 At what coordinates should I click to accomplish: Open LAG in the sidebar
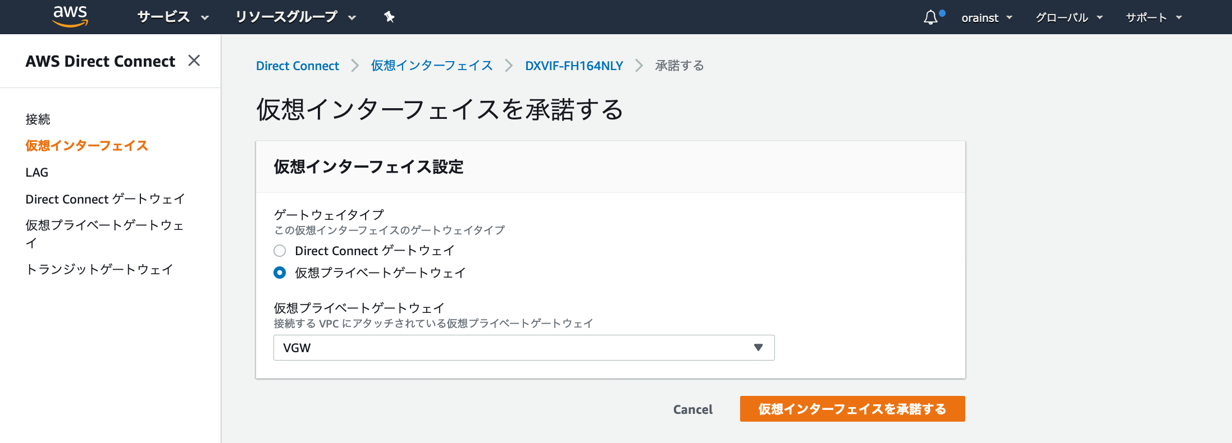point(37,172)
